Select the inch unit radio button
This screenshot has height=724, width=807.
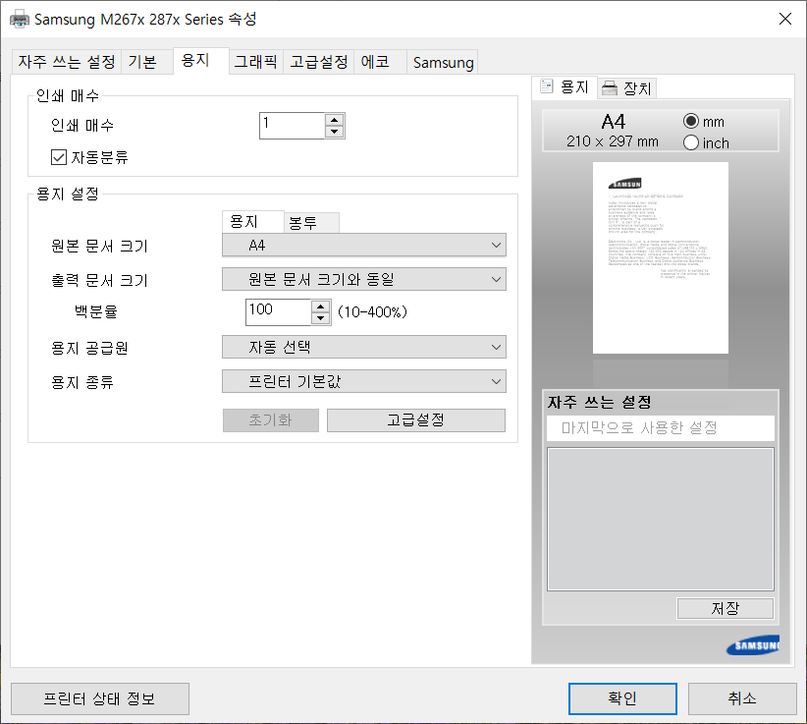pyautogui.click(x=691, y=142)
